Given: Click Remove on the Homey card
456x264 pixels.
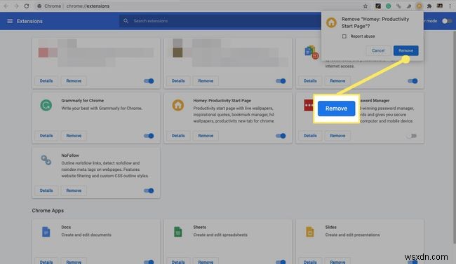Looking at the screenshot, I should pos(206,136).
